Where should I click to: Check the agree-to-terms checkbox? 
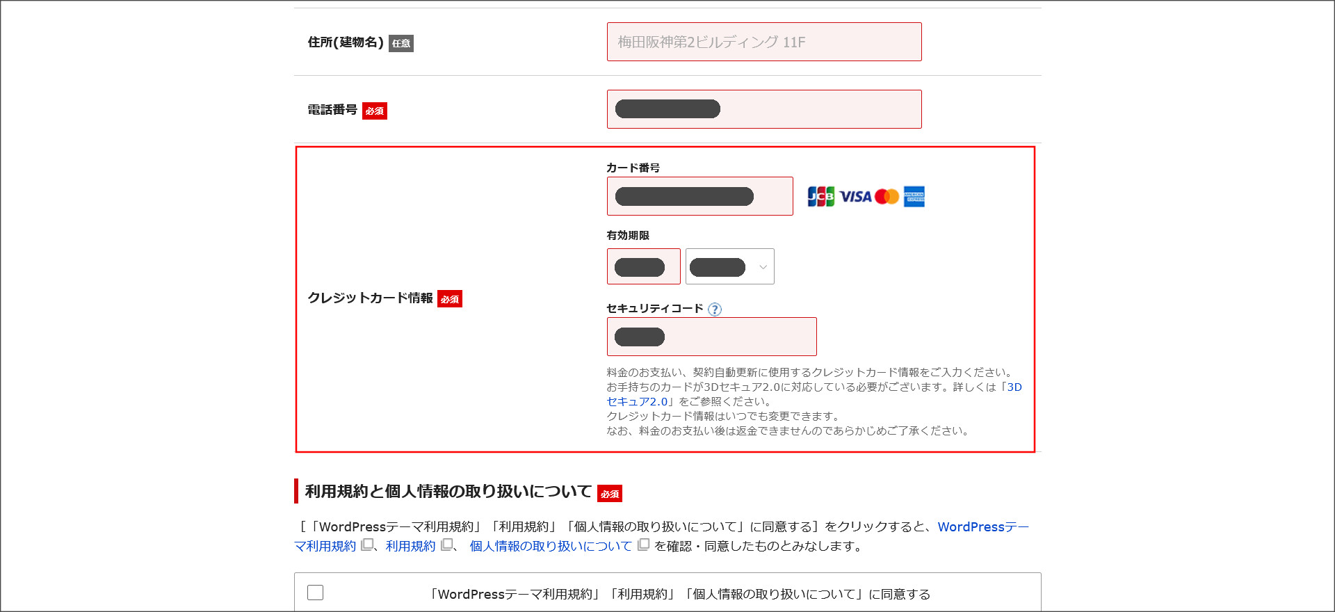click(x=316, y=593)
